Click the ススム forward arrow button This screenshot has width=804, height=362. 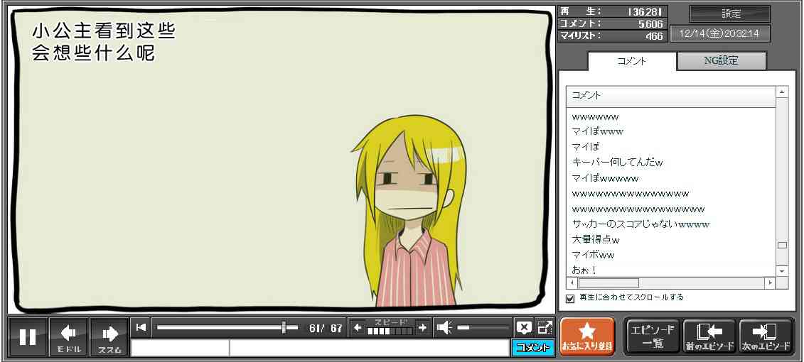click(109, 336)
